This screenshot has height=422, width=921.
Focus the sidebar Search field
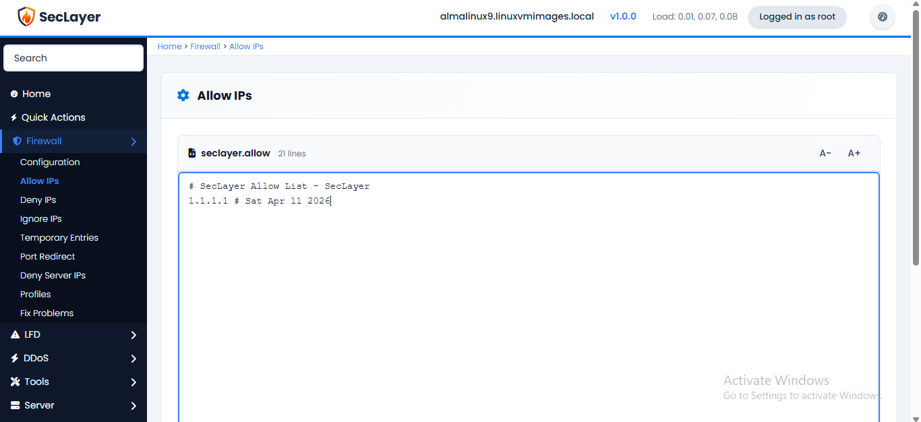pos(73,58)
